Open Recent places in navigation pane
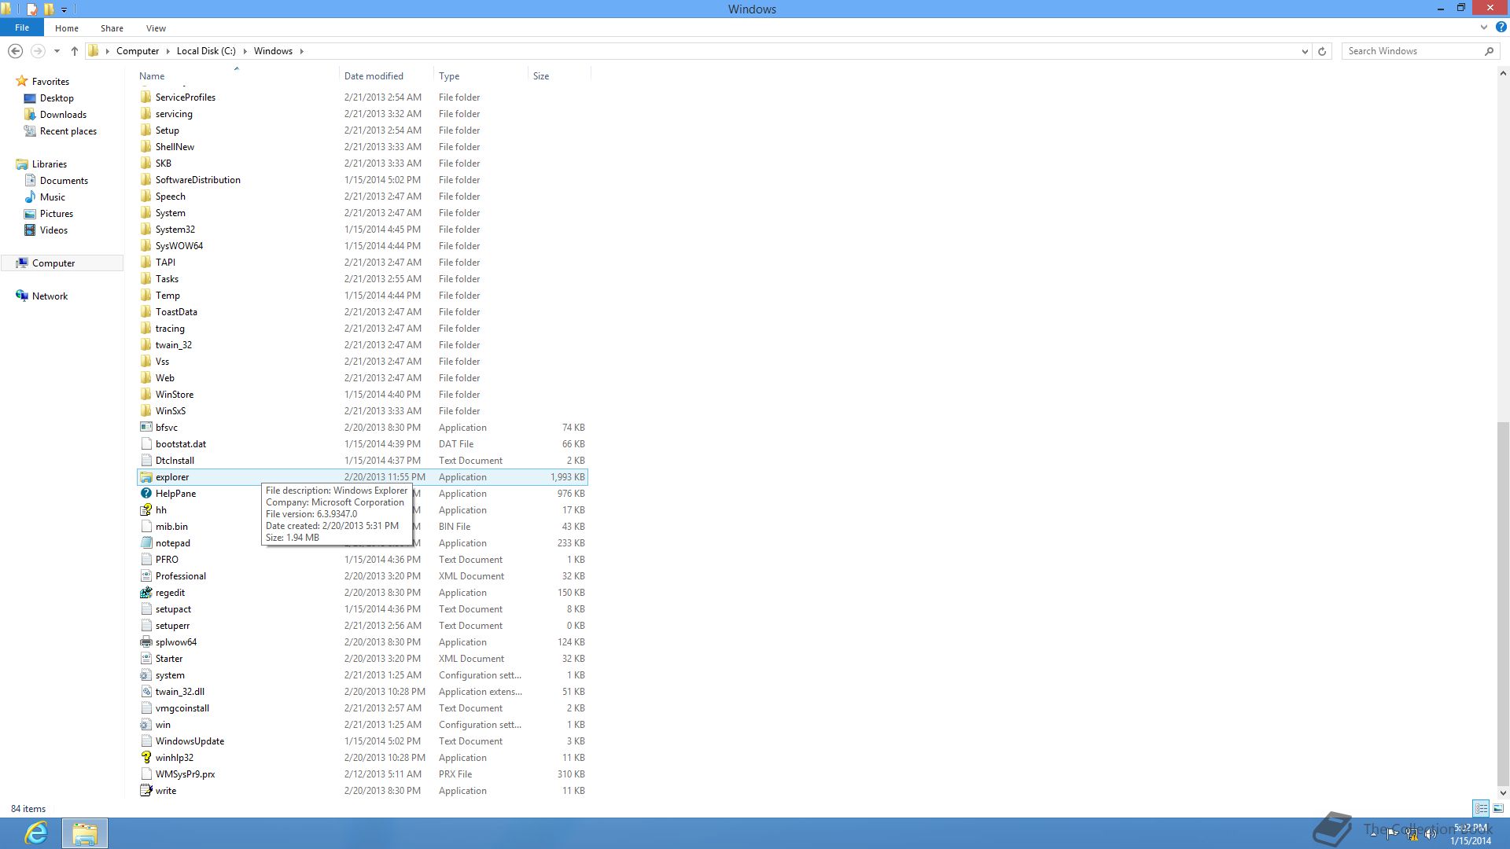This screenshot has width=1510, height=849. (x=68, y=131)
